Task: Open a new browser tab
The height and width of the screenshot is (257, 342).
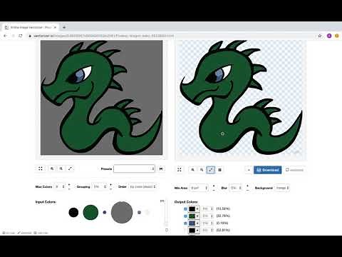Action: (x=64, y=27)
